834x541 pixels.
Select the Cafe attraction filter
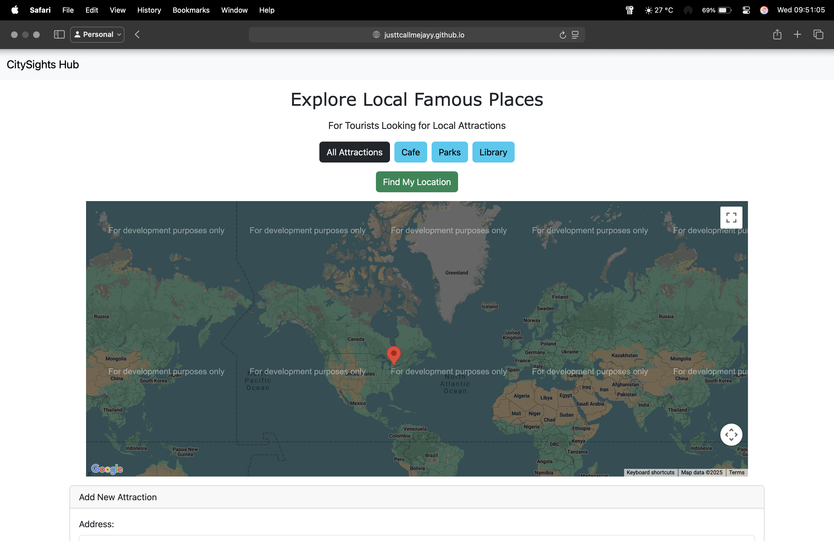410,152
